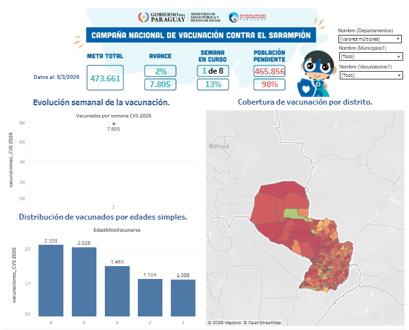Open the OpenStreetMap attribution link

pos(263,322)
